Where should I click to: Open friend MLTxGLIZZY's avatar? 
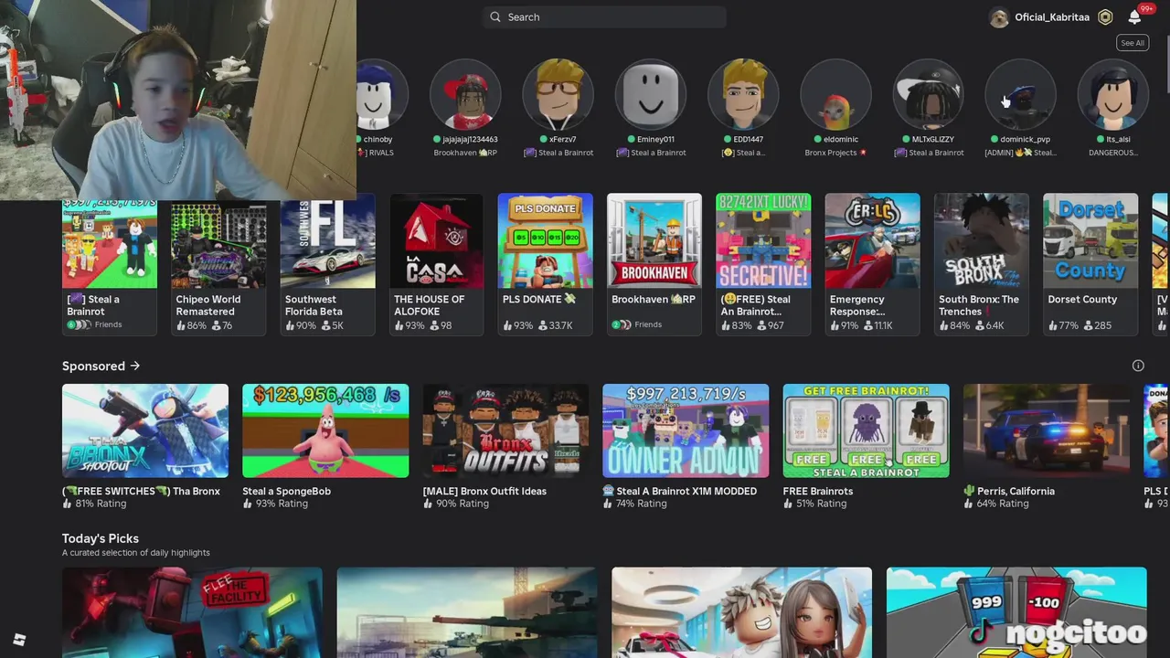coord(929,94)
